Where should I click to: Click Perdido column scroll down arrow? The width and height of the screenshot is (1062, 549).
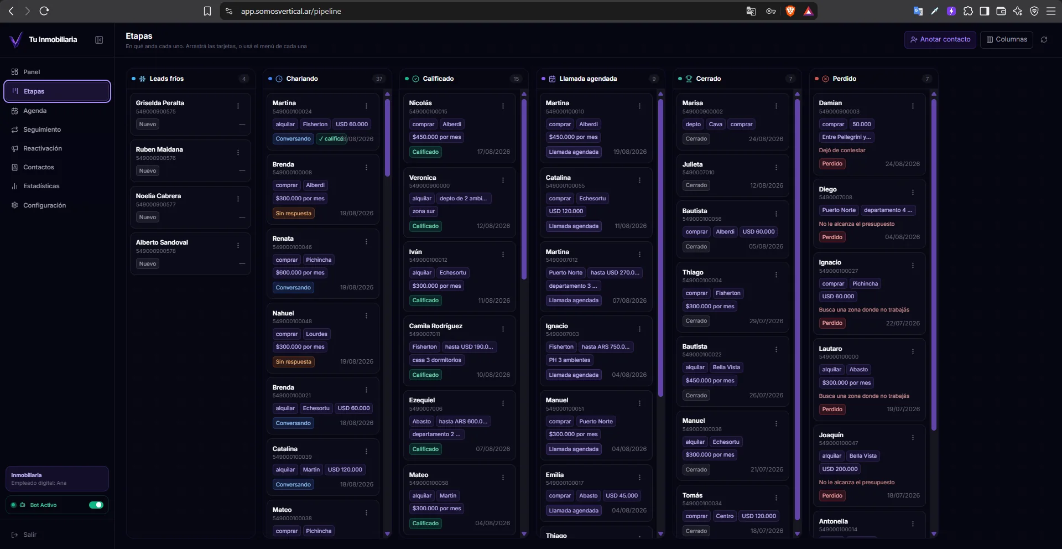point(934,534)
